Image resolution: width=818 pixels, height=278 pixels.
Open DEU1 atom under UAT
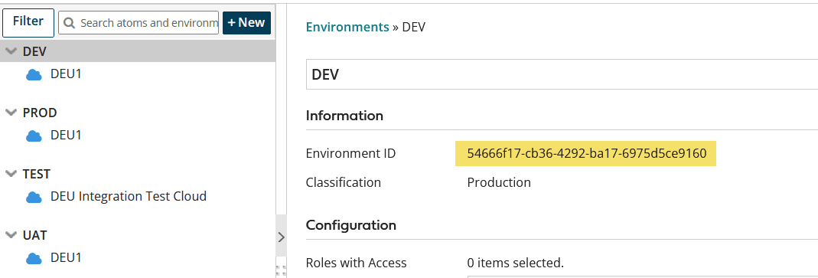coord(67,257)
